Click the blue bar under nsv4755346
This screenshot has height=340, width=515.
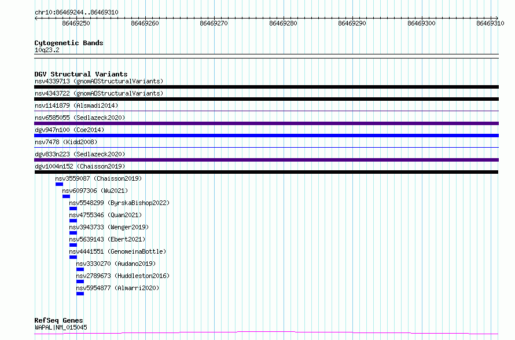tap(73, 221)
